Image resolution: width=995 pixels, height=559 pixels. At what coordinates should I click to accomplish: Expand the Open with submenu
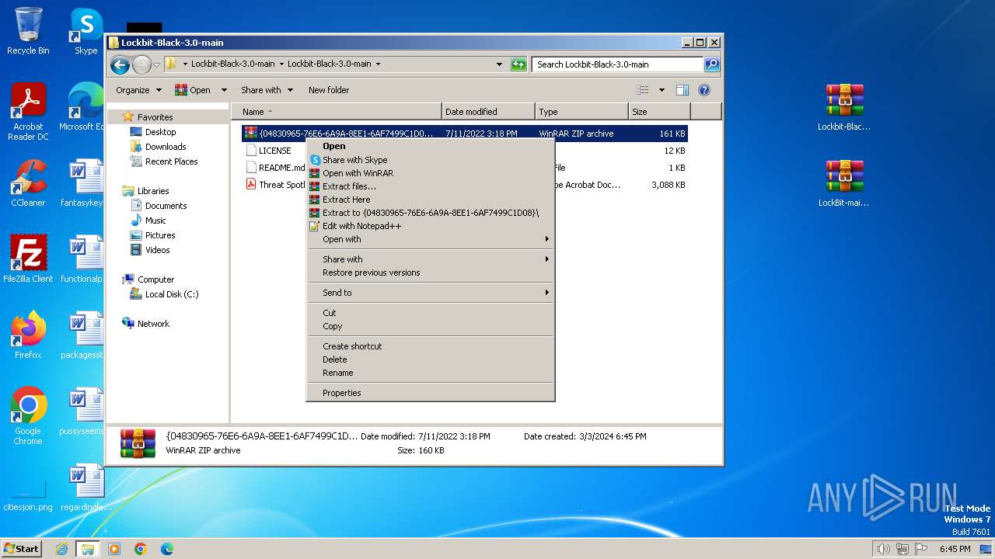coord(431,239)
